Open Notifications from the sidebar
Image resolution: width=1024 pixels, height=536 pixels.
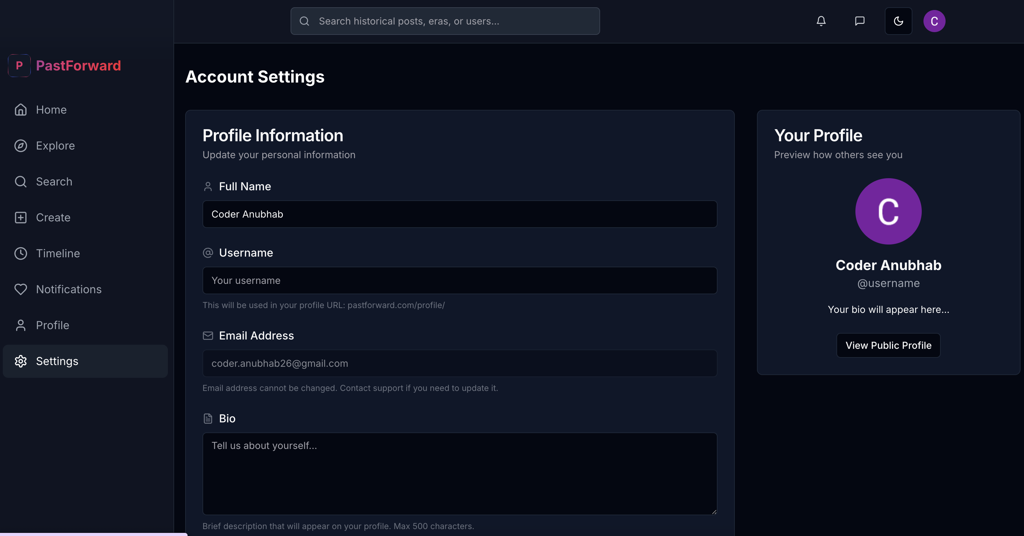(68, 289)
